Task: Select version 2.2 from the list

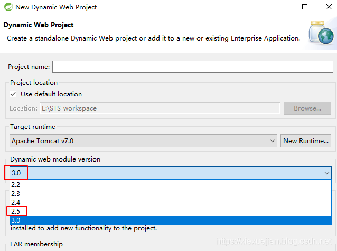Action: pos(16,185)
